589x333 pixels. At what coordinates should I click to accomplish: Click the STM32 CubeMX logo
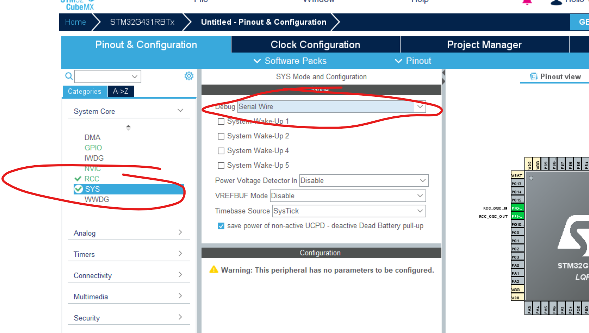78,5
